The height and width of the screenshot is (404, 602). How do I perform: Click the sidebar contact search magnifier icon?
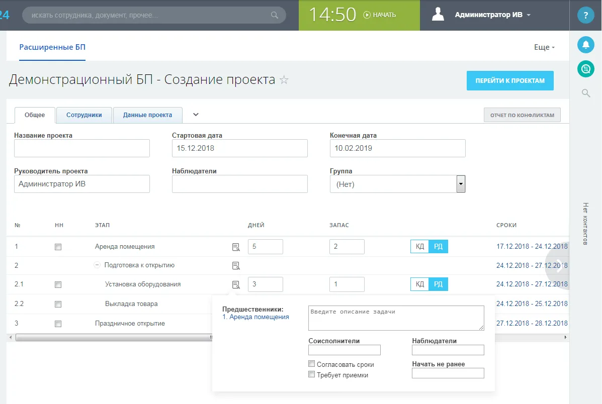(x=585, y=93)
